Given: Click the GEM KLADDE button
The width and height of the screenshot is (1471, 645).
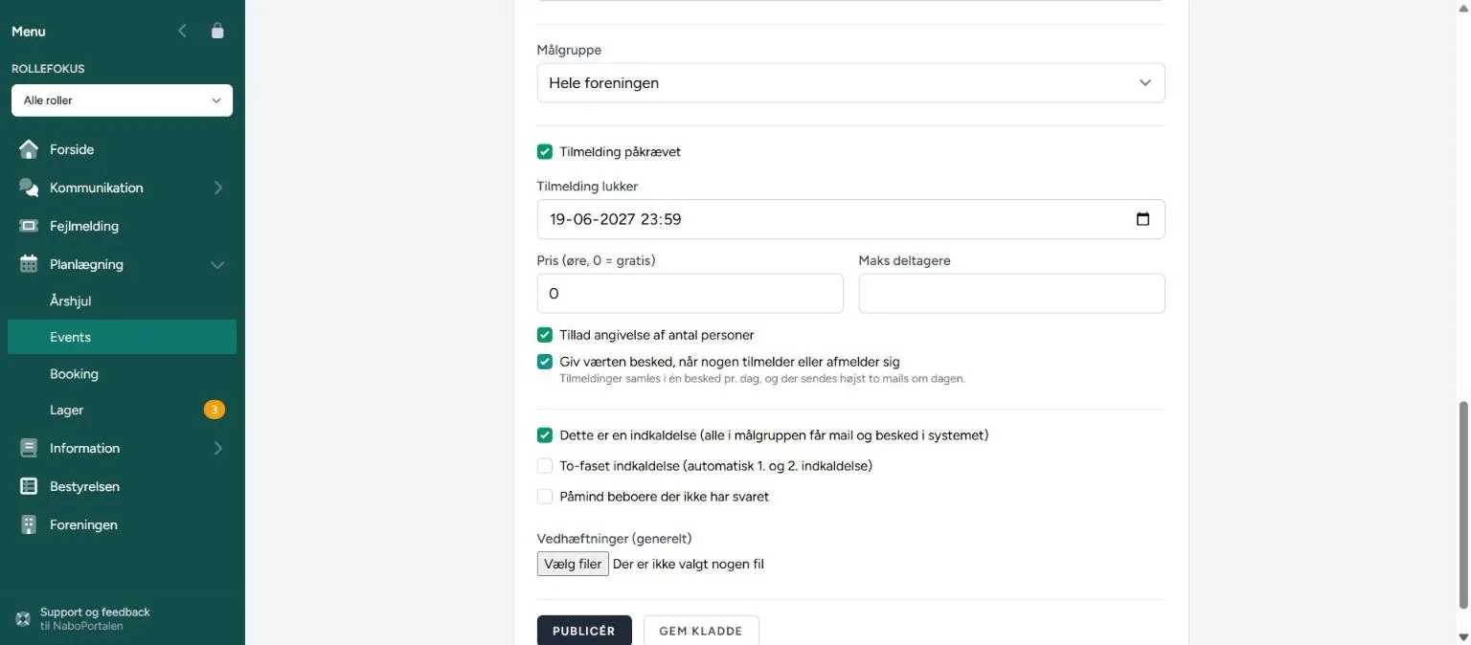Looking at the screenshot, I should pyautogui.click(x=701, y=631).
